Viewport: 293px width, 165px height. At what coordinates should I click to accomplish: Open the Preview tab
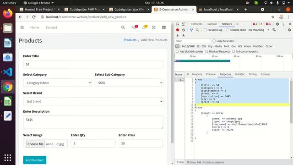(x=211, y=74)
